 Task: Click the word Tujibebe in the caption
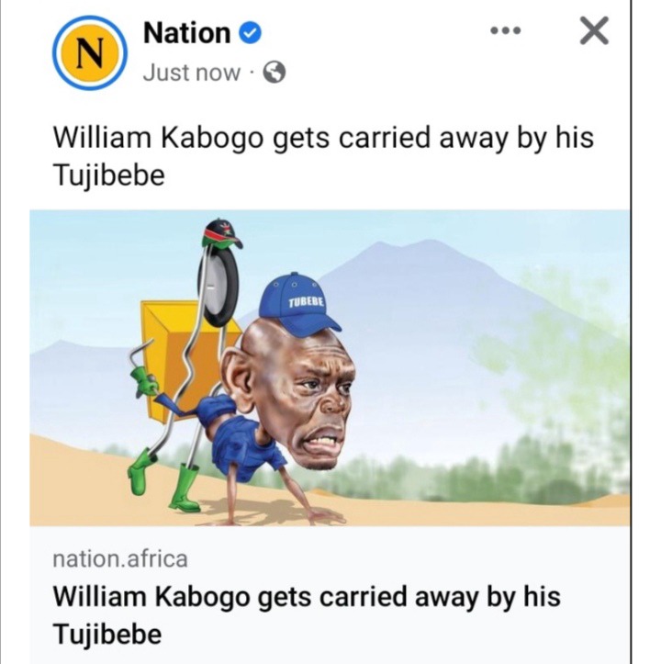(109, 174)
